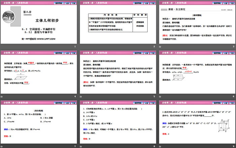Select slide 5 about 知识点二
236x148 pixels.
(118, 72)
